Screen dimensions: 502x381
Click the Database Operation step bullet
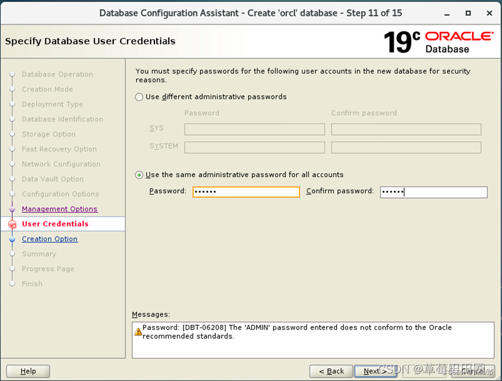pos(12,74)
